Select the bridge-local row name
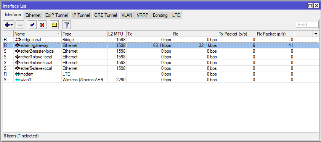This screenshot has width=321, height=142. [31, 40]
